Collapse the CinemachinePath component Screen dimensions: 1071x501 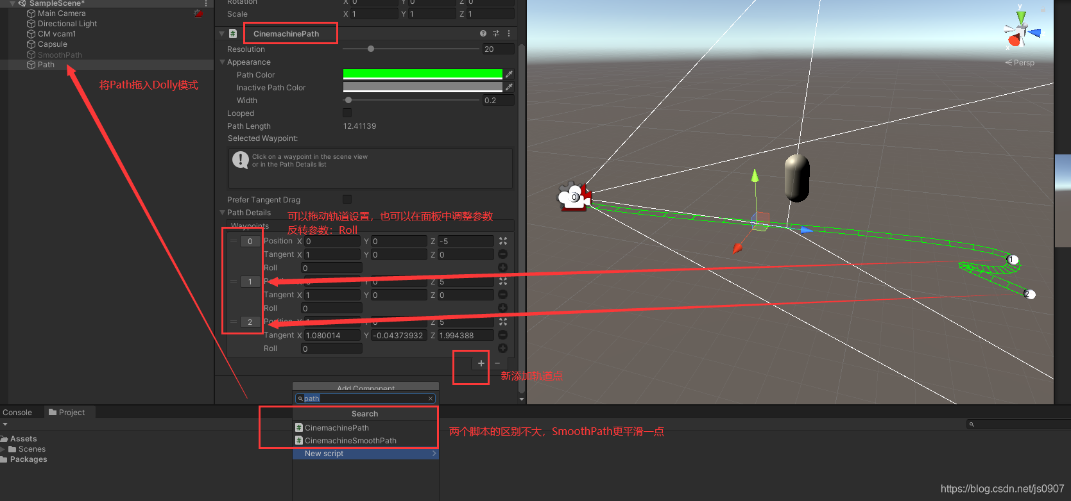click(221, 33)
